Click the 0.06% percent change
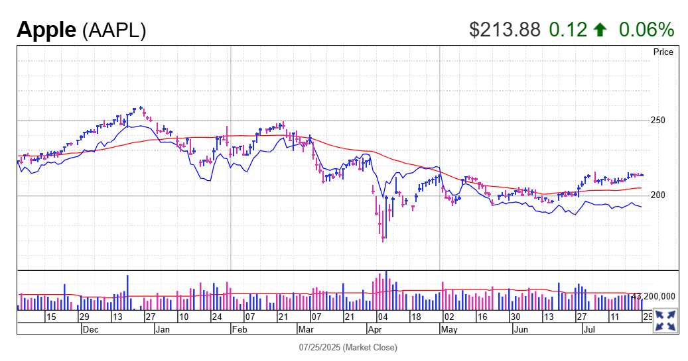The height and width of the screenshot is (361, 688). 646,30
